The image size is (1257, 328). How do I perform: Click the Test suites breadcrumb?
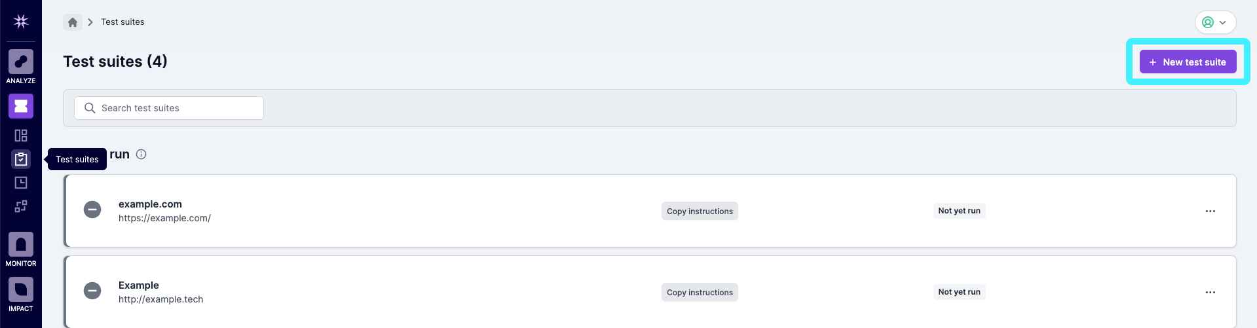pyautogui.click(x=122, y=22)
